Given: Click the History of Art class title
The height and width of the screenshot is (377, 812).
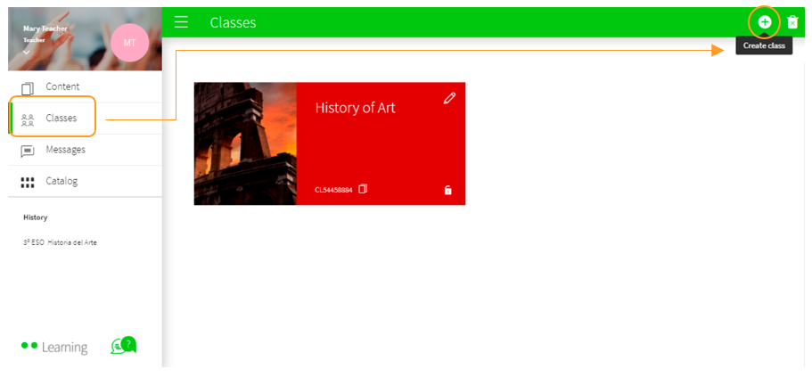Looking at the screenshot, I should pos(355,108).
